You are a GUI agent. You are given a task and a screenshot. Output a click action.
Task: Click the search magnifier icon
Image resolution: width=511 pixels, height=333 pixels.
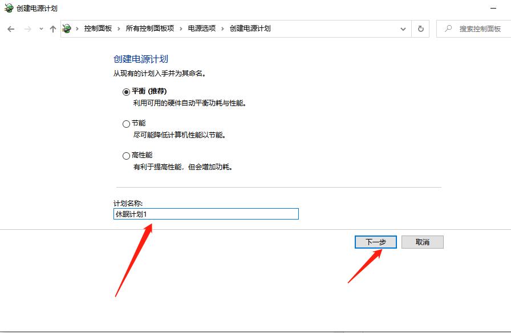click(448, 29)
